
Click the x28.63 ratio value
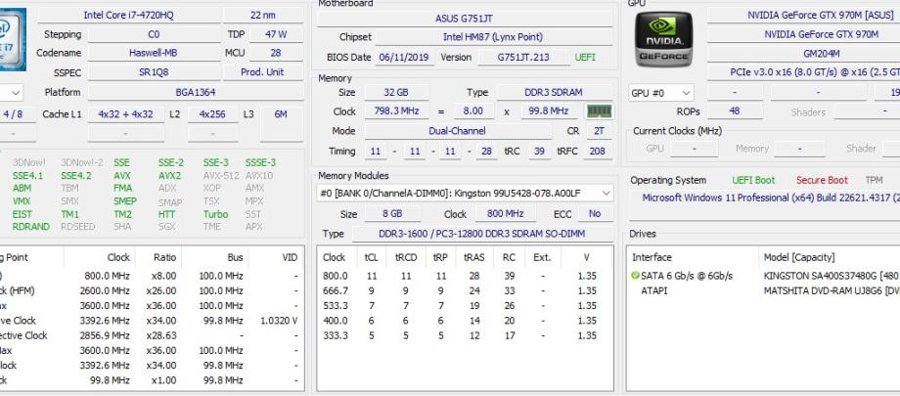click(161, 335)
